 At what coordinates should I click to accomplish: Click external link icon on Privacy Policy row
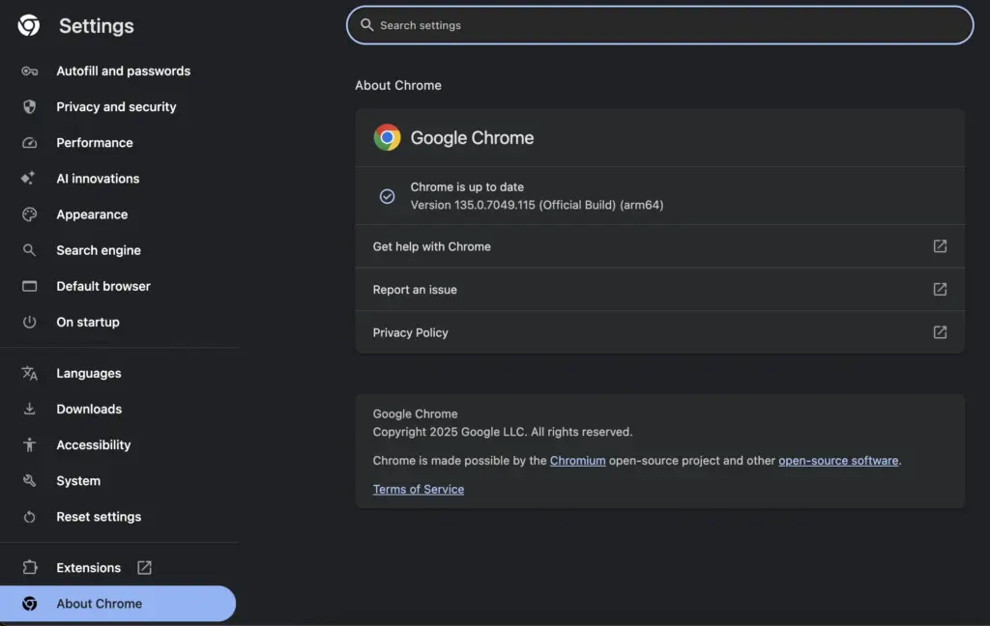(x=940, y=332)
